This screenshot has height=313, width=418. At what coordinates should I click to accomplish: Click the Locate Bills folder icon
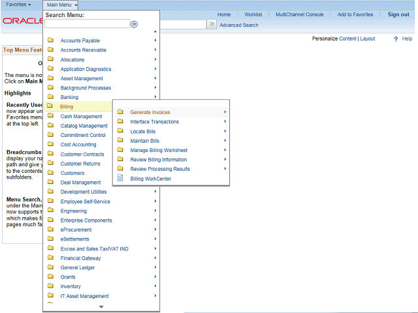click(x=120, y=131)
